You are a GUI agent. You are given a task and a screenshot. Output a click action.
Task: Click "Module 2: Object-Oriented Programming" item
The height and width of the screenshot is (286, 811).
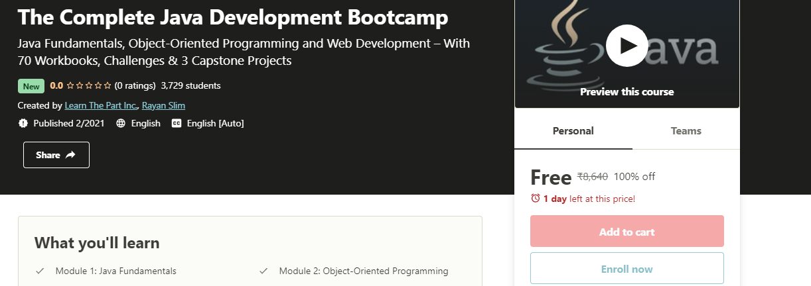pos(364,271)
